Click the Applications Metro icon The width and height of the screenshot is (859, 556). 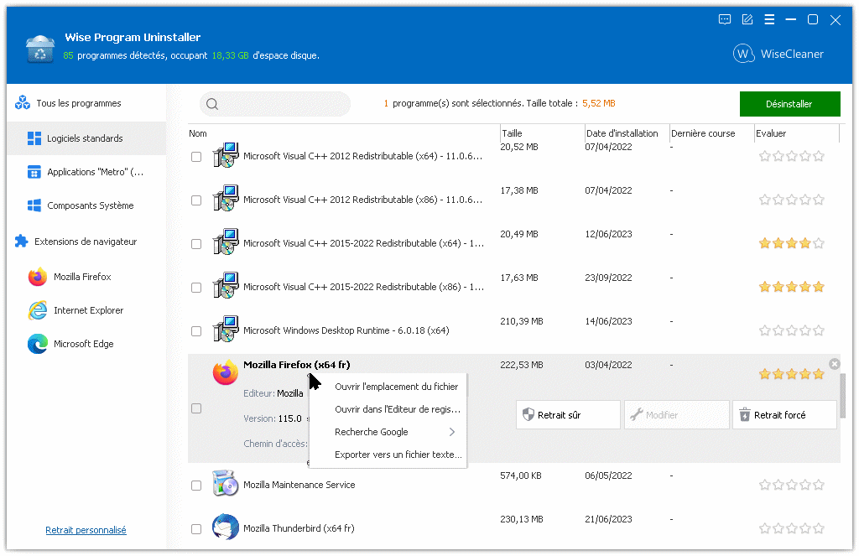[34, 172]
